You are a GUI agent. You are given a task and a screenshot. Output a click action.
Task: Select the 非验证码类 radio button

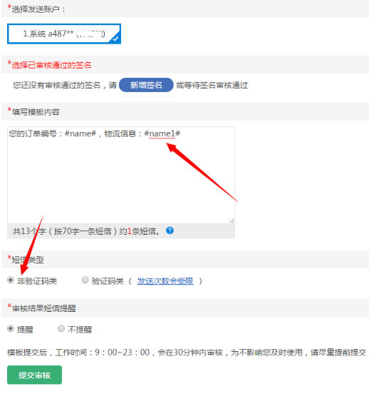[x=11, y=280]
